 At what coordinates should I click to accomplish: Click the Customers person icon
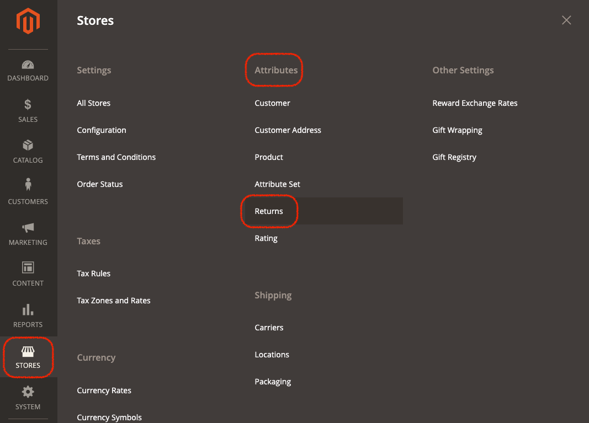coord(28,186)
